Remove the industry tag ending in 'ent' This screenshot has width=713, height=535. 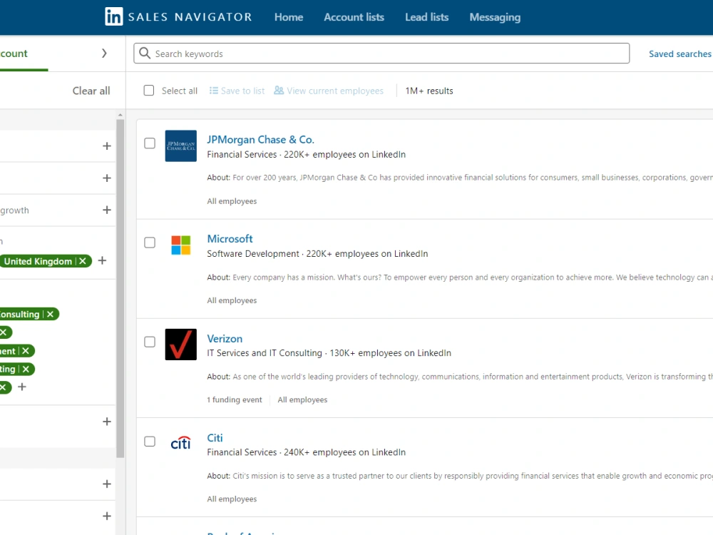point(26,351)
